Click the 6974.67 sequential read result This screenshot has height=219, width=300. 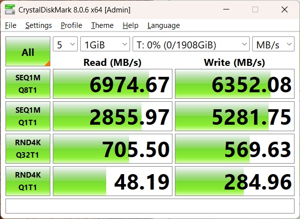point(113,84)
